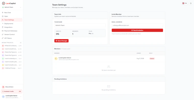Click the Owner role badge
Image resolution: width=194 pixels, height=100 pixels.
pyautogui.click(x=152, y=59)
